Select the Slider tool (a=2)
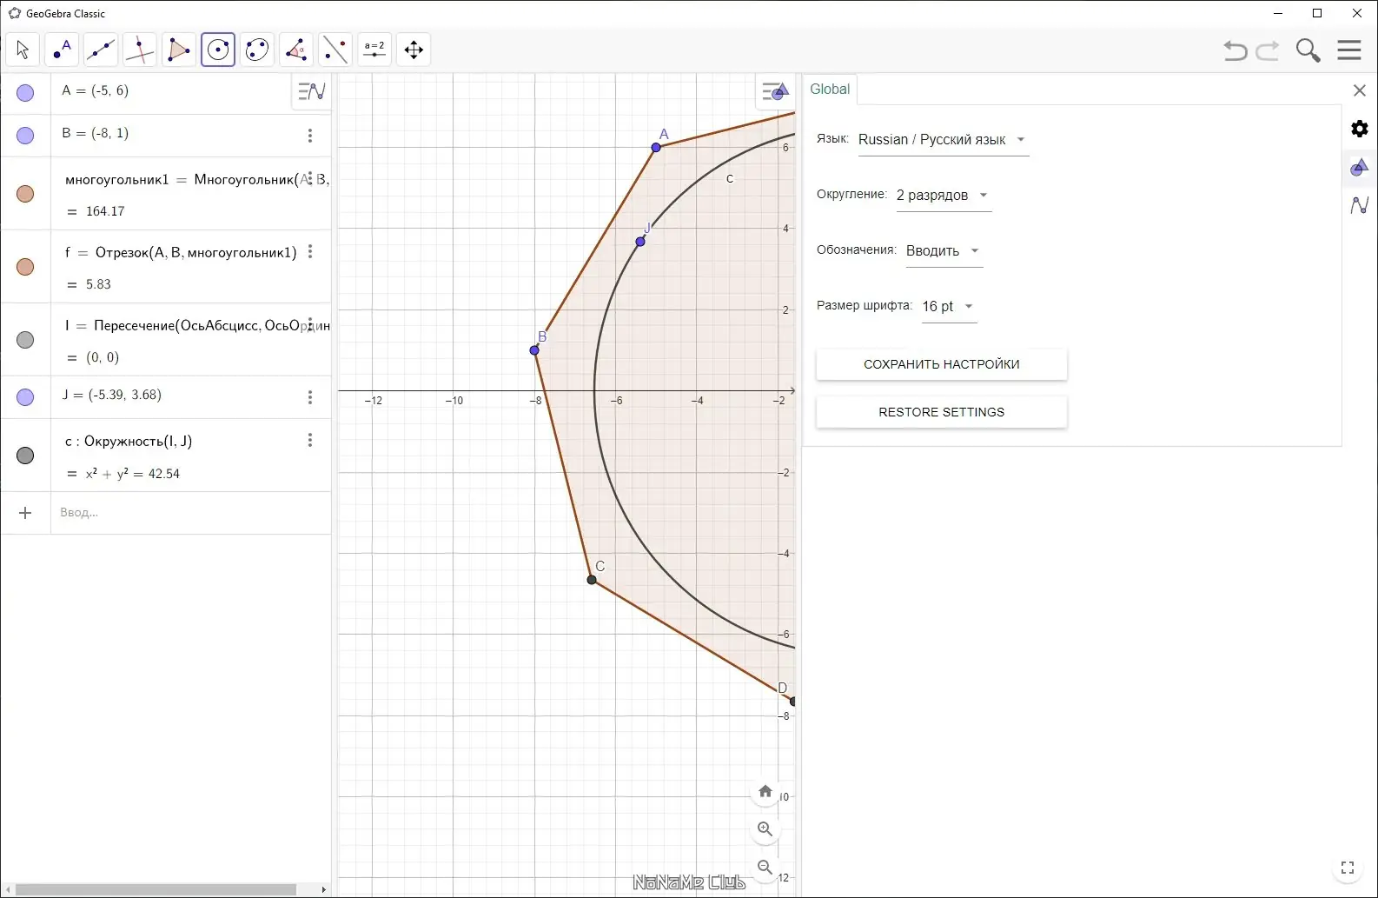Viewport: 1378px width, 898px height. click(374, 50)
